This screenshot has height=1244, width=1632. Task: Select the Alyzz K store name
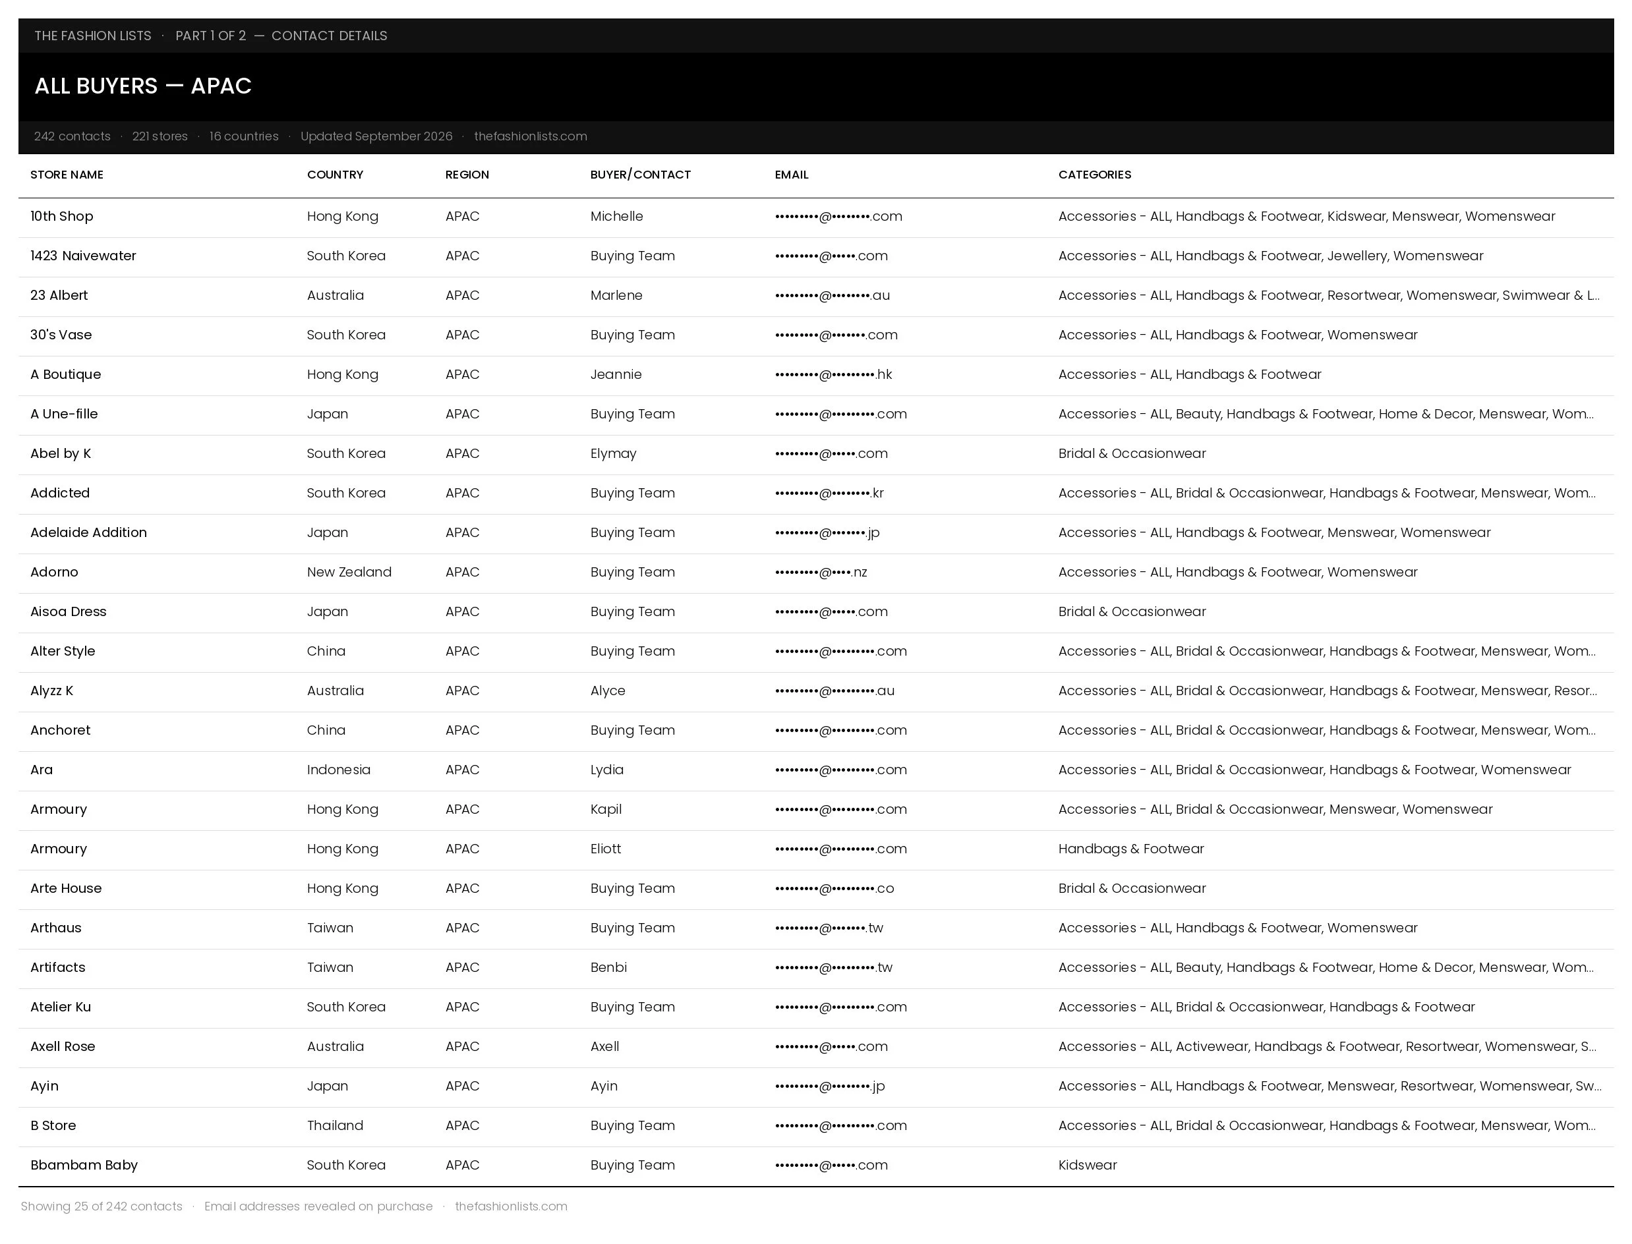pos(52,691)
